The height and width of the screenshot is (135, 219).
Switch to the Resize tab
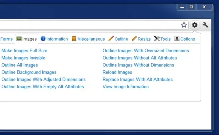point(144,39)
